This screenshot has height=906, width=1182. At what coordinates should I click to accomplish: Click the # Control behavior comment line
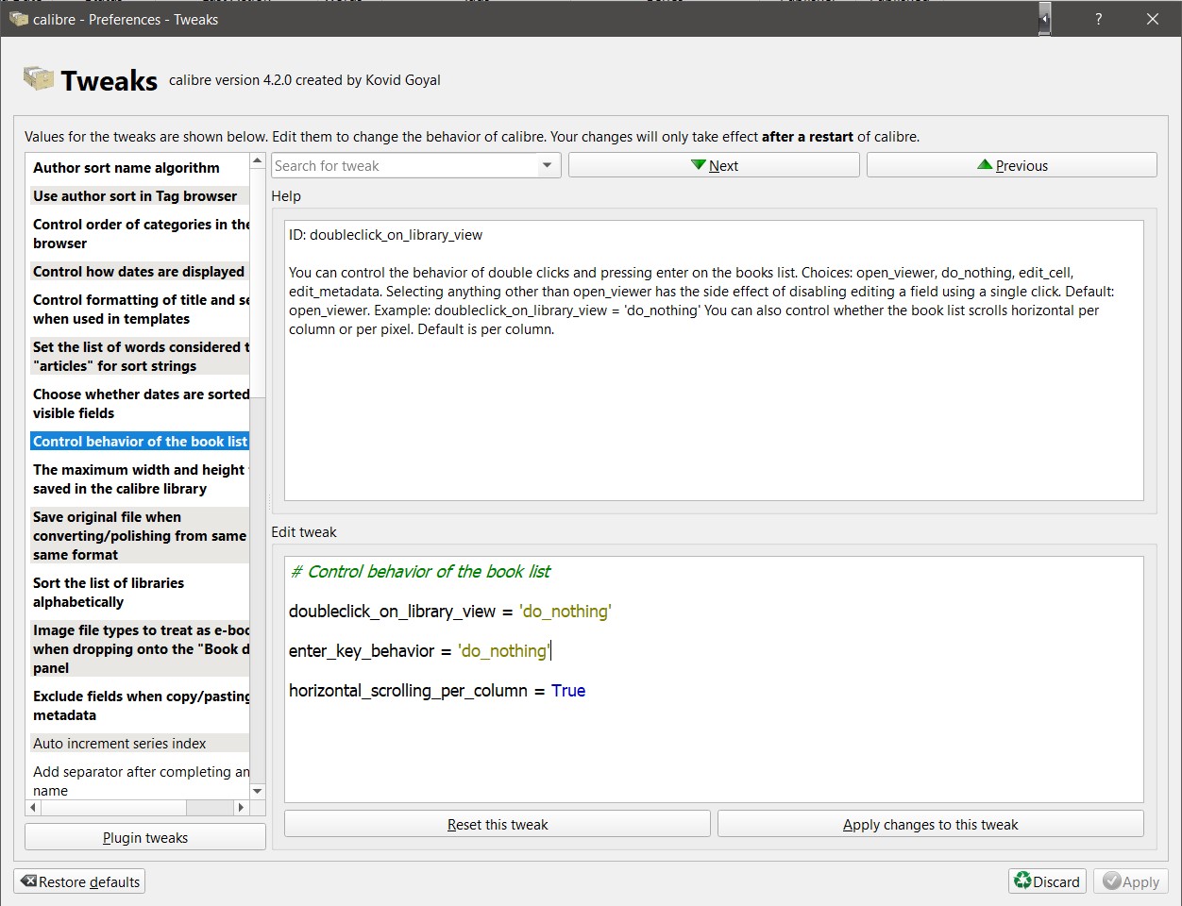420,572
